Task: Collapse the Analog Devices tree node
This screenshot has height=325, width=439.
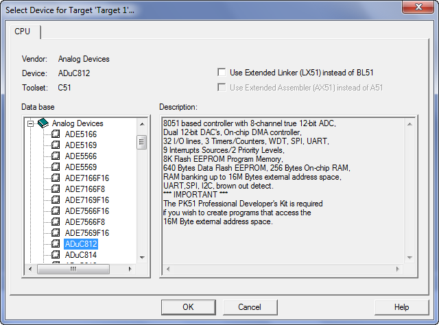Action: coord(30,123)
